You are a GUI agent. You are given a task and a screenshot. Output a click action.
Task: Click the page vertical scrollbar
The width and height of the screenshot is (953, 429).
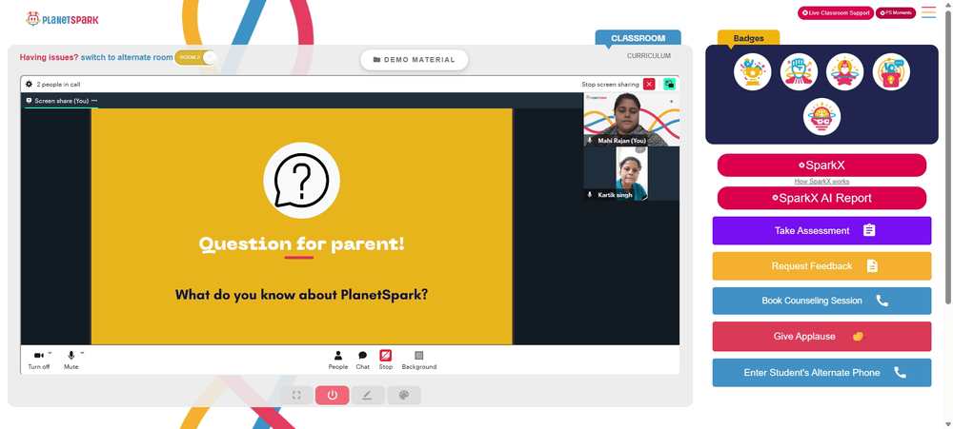(x=948, y=158)
